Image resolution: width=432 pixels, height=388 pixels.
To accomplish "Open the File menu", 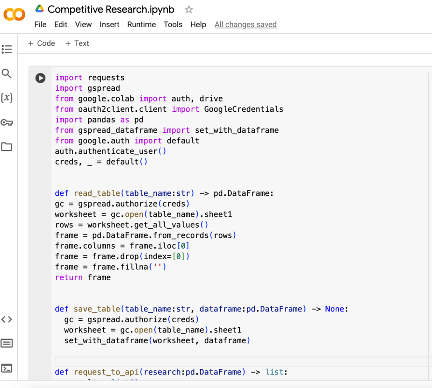I will click(40, 24).
